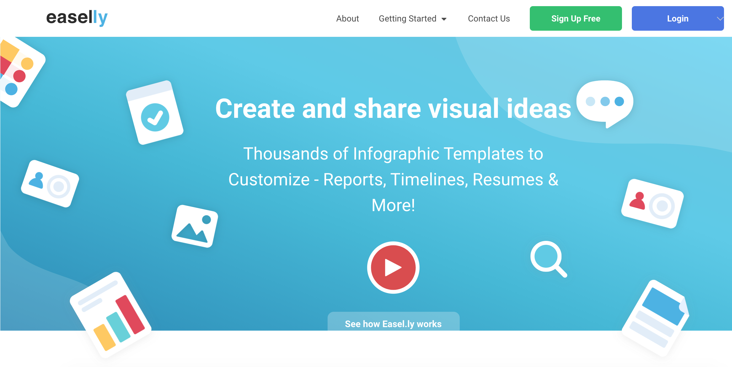Open the Contact Us page
The width and height of the screenshot is (732, 367).
point(489,19)
